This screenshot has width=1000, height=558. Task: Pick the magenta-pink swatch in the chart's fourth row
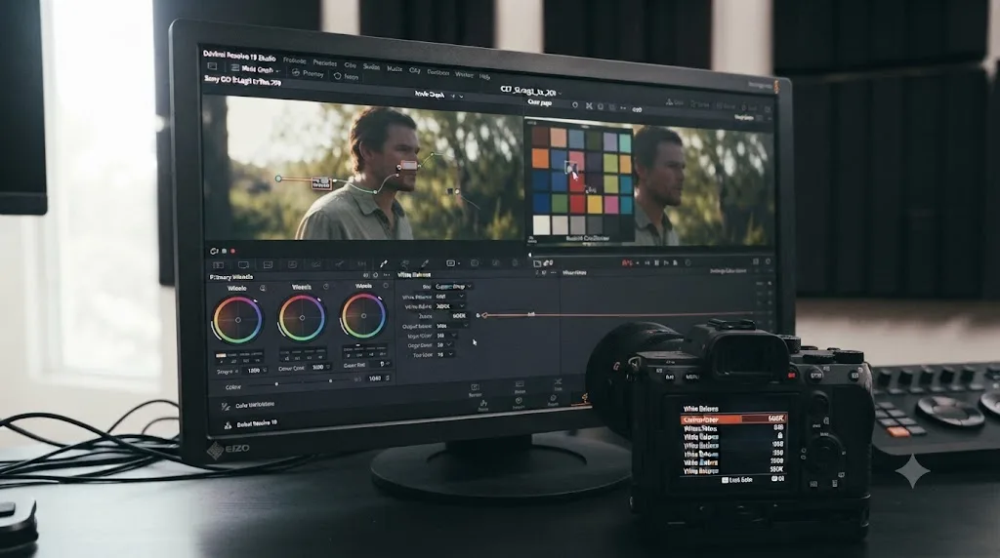[610, 204]
